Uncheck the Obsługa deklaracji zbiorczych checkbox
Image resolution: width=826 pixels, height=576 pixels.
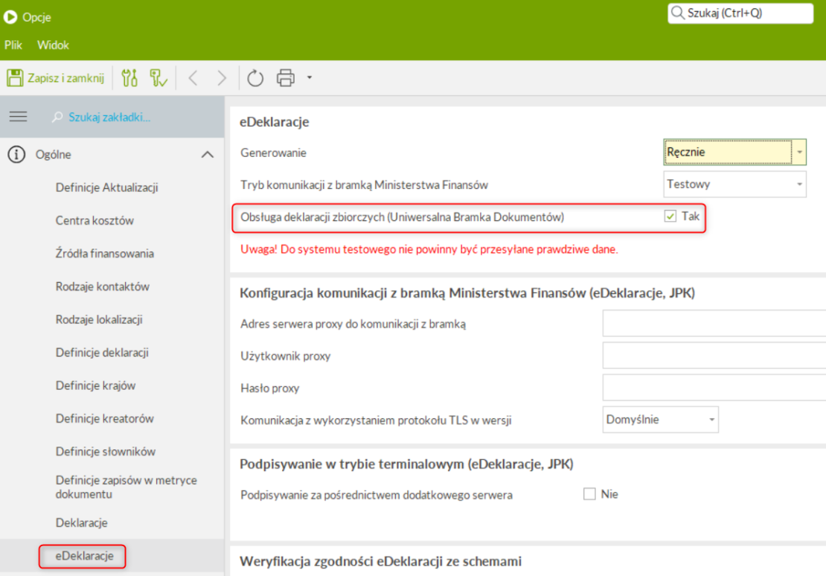(670, 217)
